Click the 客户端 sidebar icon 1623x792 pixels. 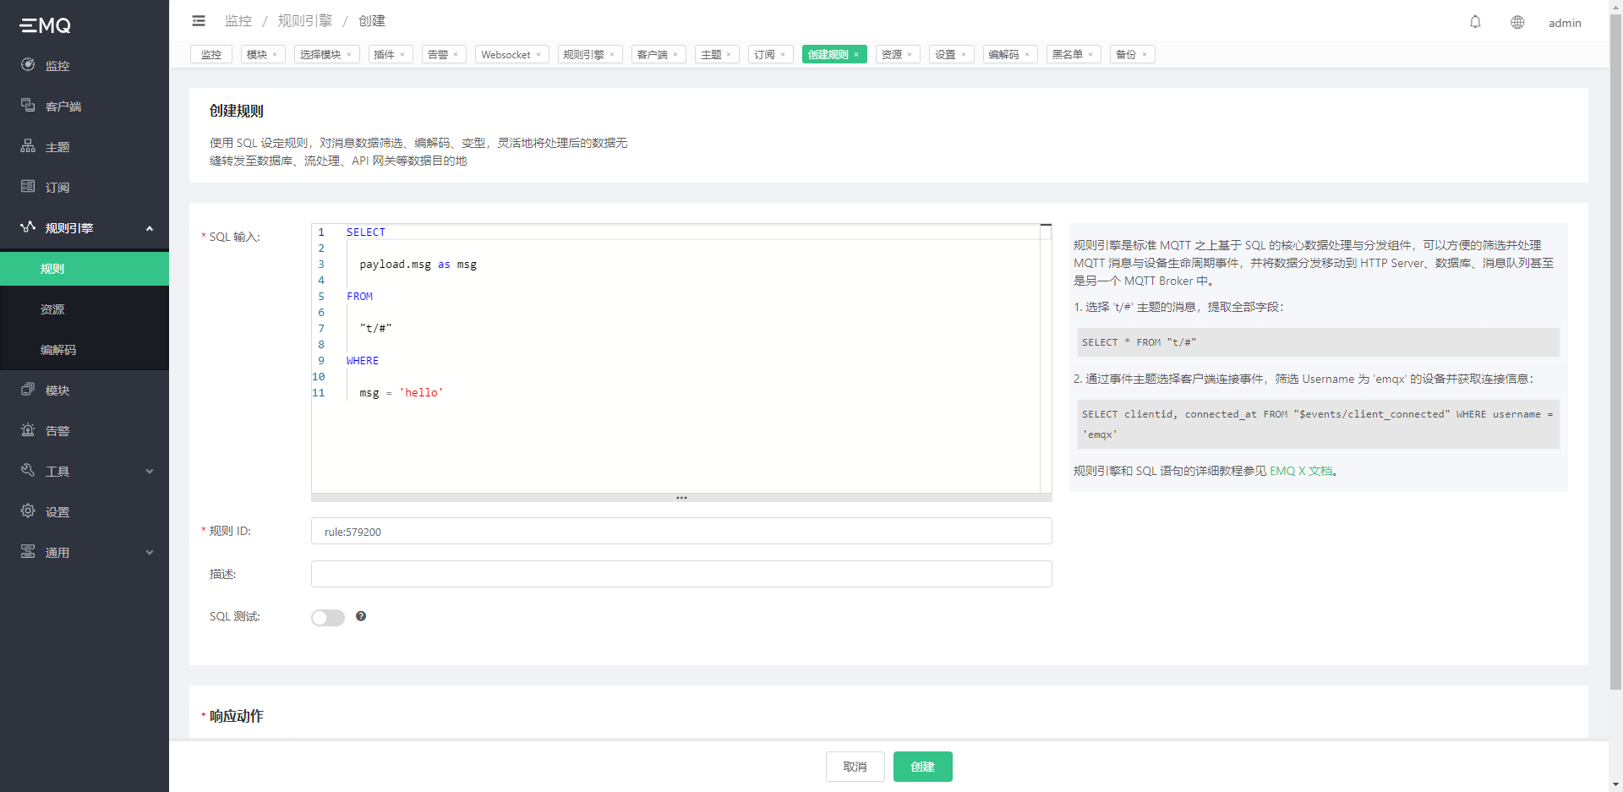[28, 106]
